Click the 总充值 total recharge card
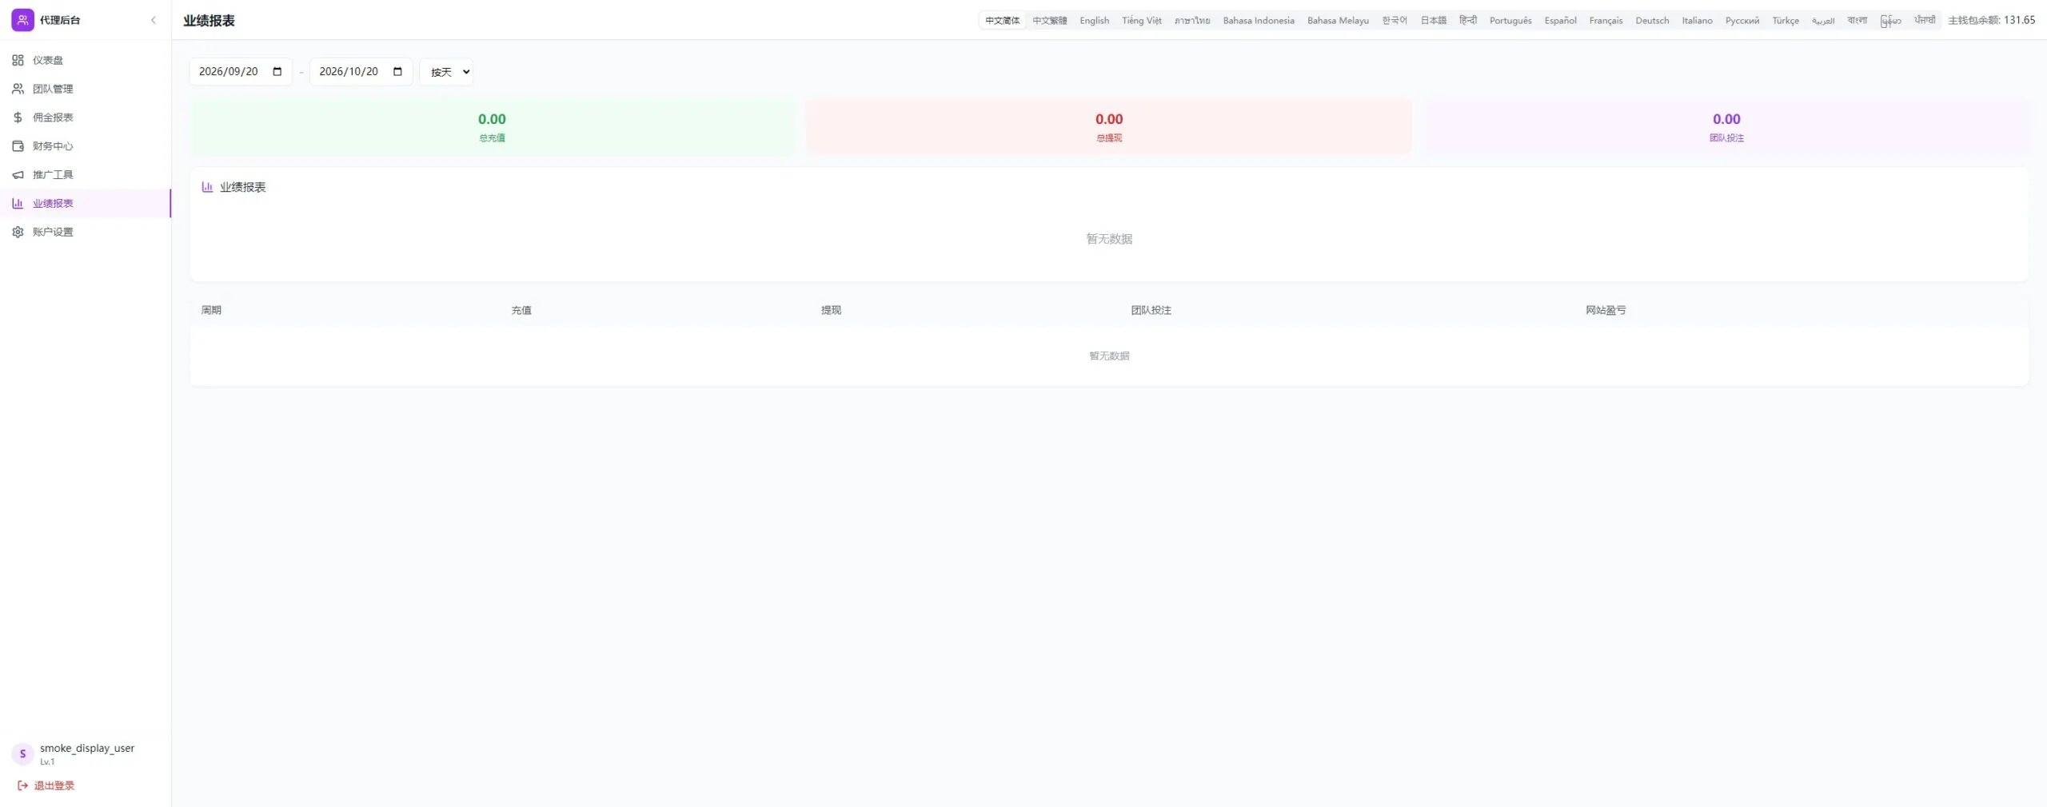 click(x=493, y=126)
